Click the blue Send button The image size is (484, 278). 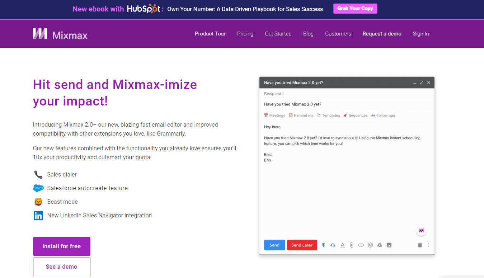click(x=274, y=245)
